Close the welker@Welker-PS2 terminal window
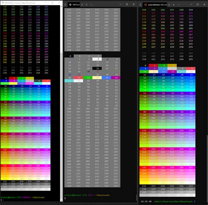 (x=204, y=4)
